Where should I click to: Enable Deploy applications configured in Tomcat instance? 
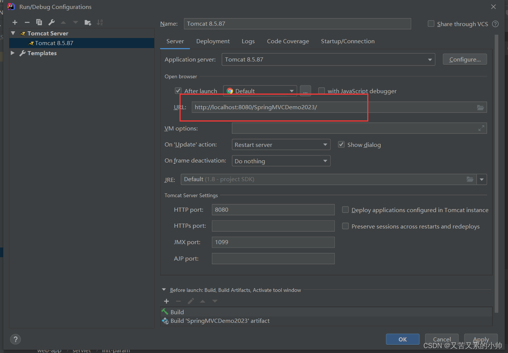tap(345, 210)
